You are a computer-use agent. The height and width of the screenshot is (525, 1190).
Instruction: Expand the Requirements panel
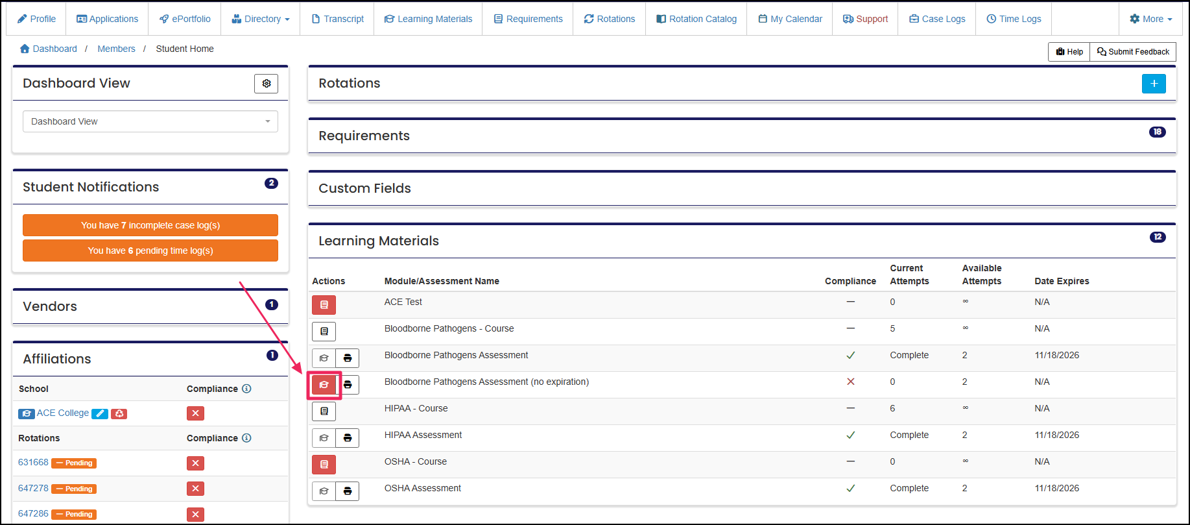pyautogui.click(x=742, y=136)
